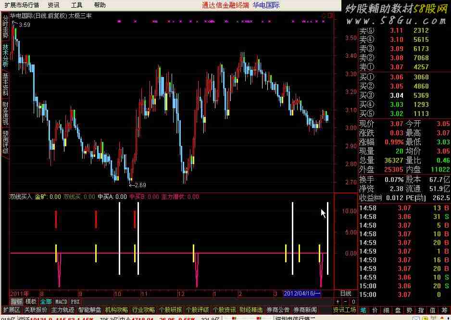Click the 总量 value 36327
The image size is (451, 320).
[394, 160]
